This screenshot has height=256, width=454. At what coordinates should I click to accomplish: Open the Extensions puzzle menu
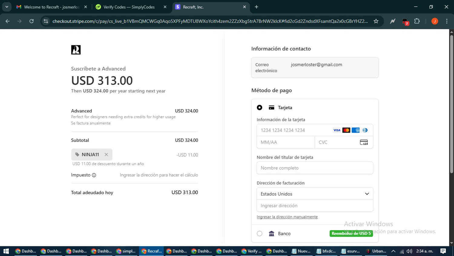417,21
